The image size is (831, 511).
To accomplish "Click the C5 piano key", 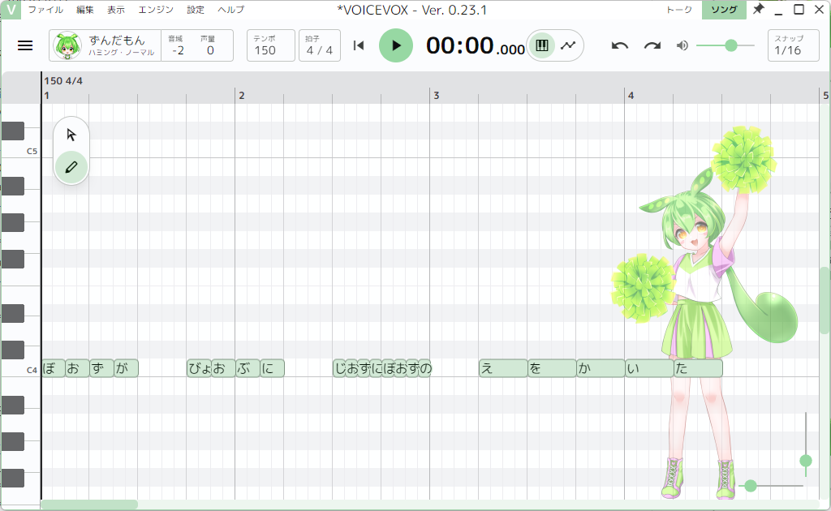I will 21,150.
